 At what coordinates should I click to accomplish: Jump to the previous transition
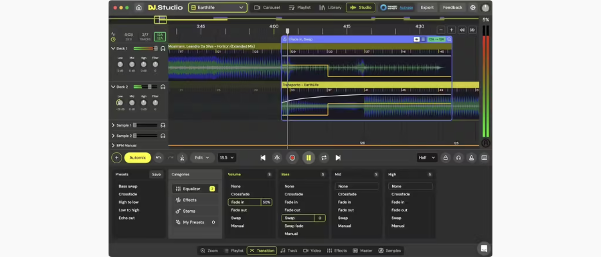pyautogui.click(x=263, y=157)
